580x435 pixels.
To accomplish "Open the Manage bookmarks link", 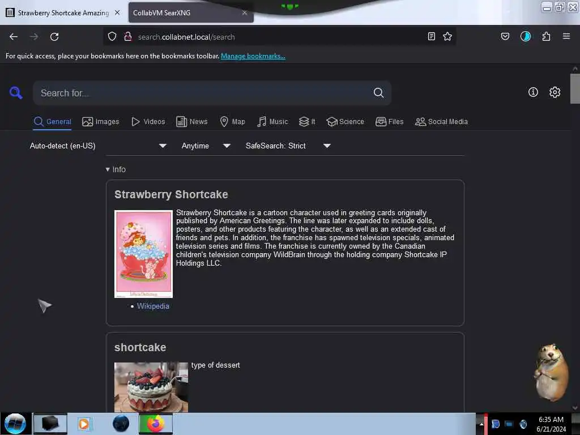I will tap(253, 56).
